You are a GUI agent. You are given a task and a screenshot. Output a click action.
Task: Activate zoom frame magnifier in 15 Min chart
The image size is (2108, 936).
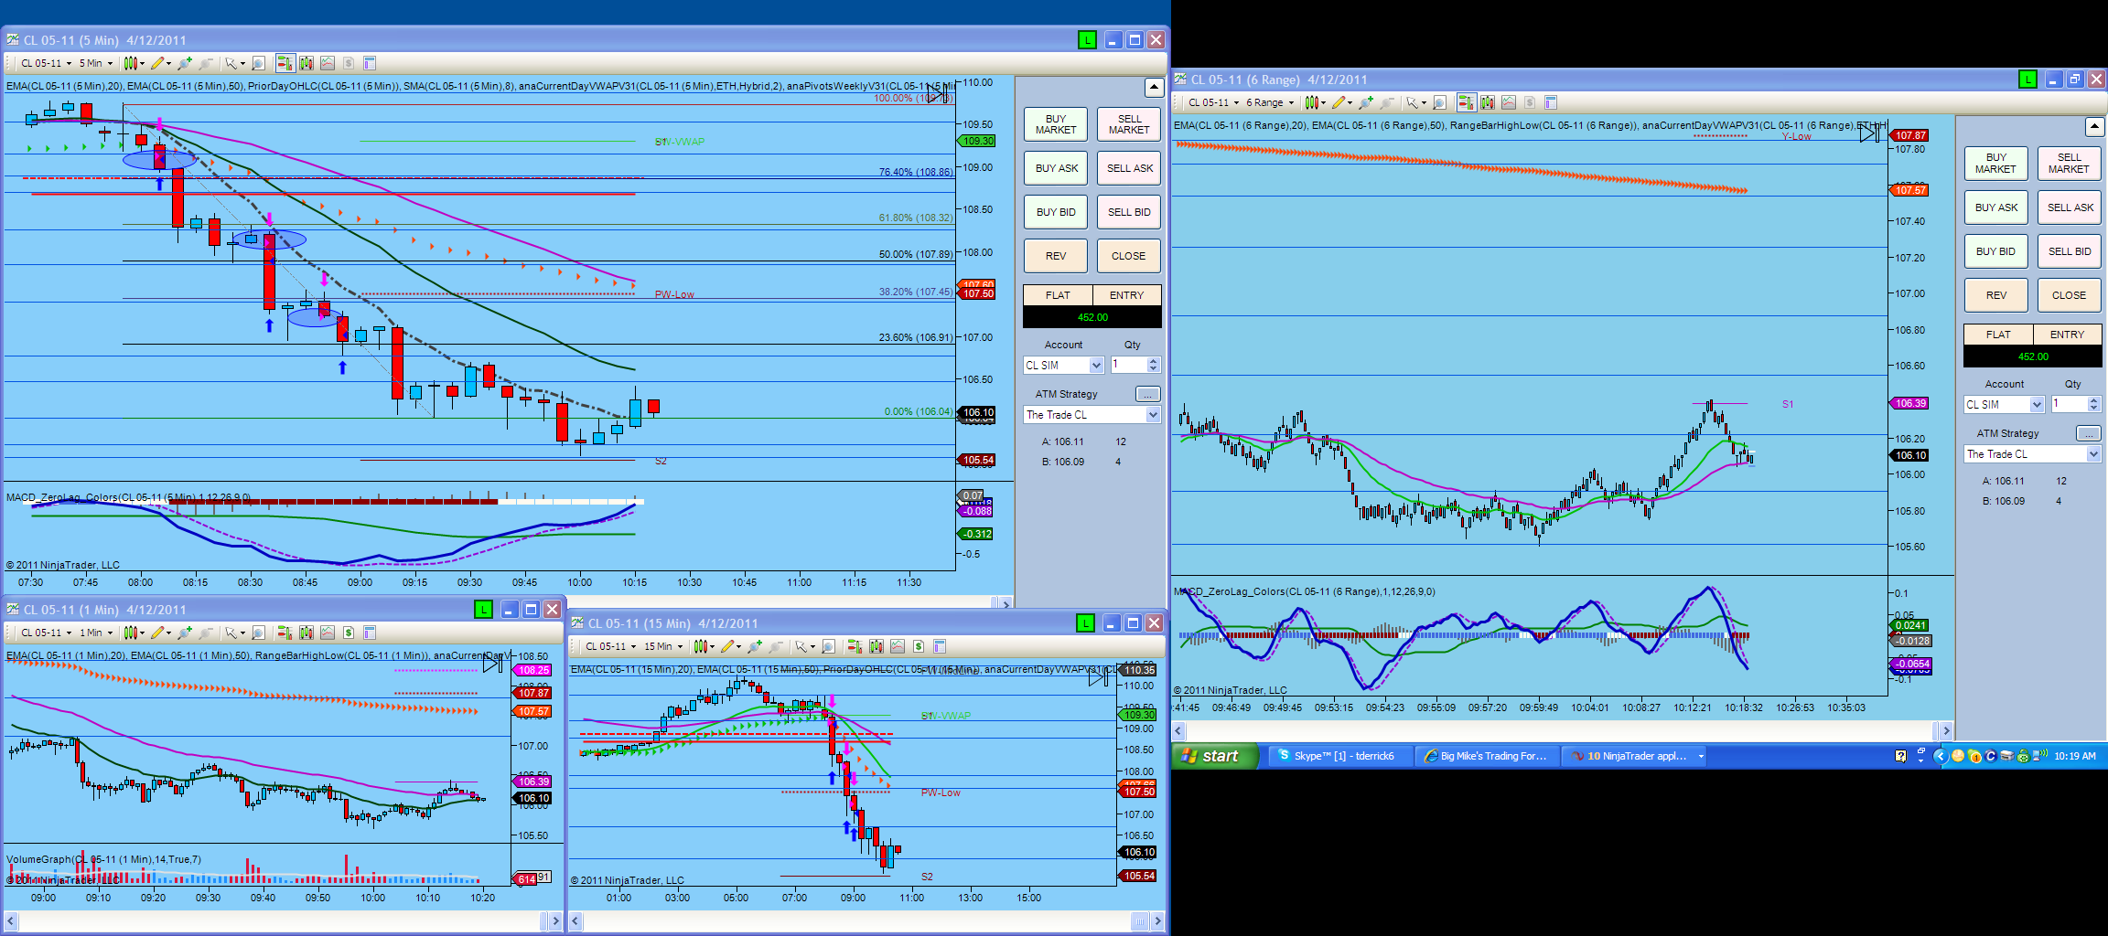pyautogui.click(x=828, y=646)
